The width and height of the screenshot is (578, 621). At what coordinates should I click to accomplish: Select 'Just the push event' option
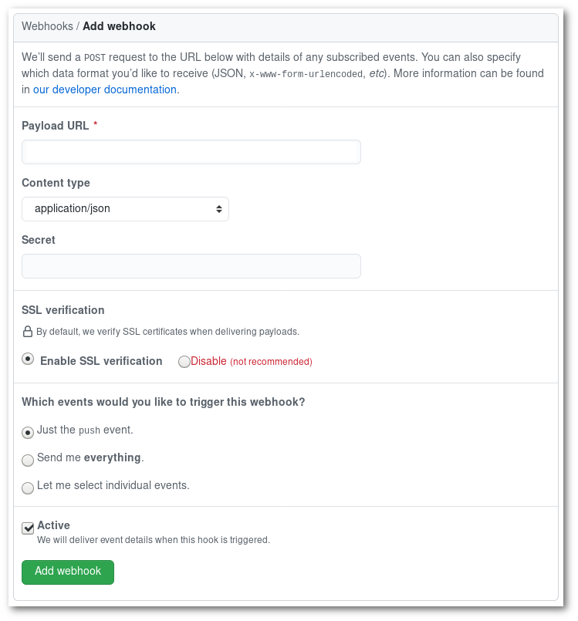tap(28, 433)
